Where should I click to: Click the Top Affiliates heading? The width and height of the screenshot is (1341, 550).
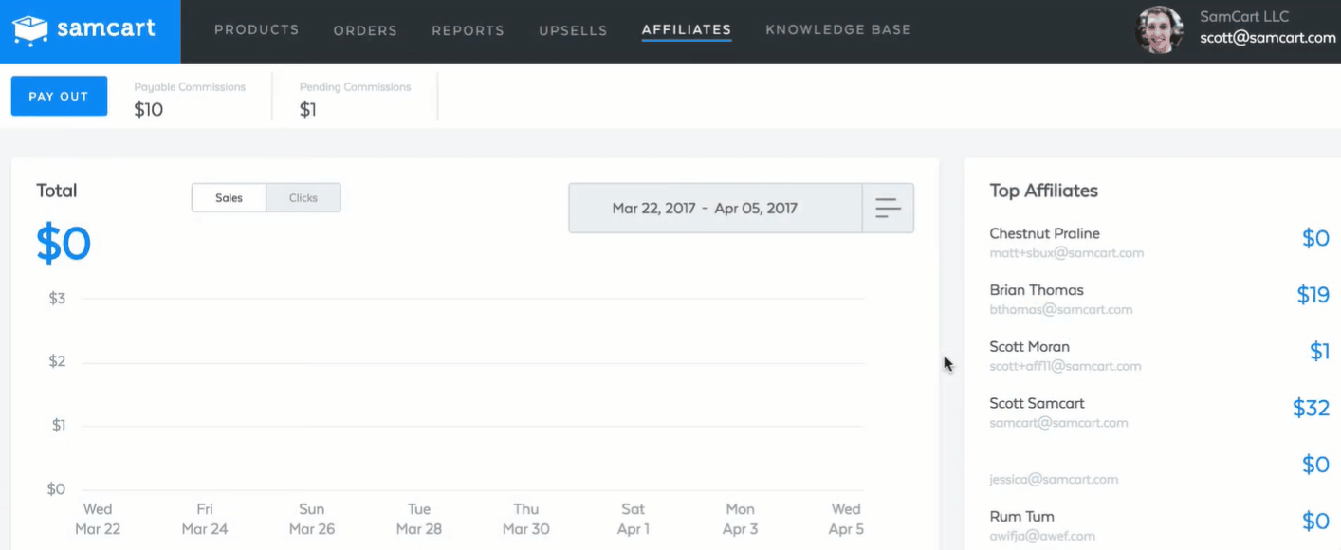tap(1043, 191)
